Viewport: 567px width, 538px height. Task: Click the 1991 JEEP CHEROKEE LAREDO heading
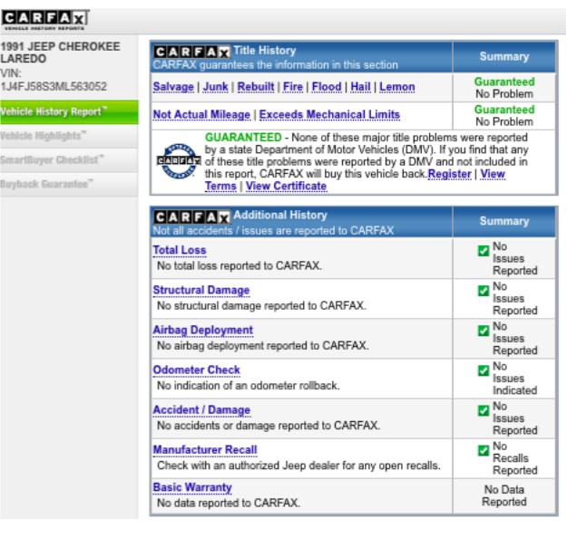(x=60, y=53)
